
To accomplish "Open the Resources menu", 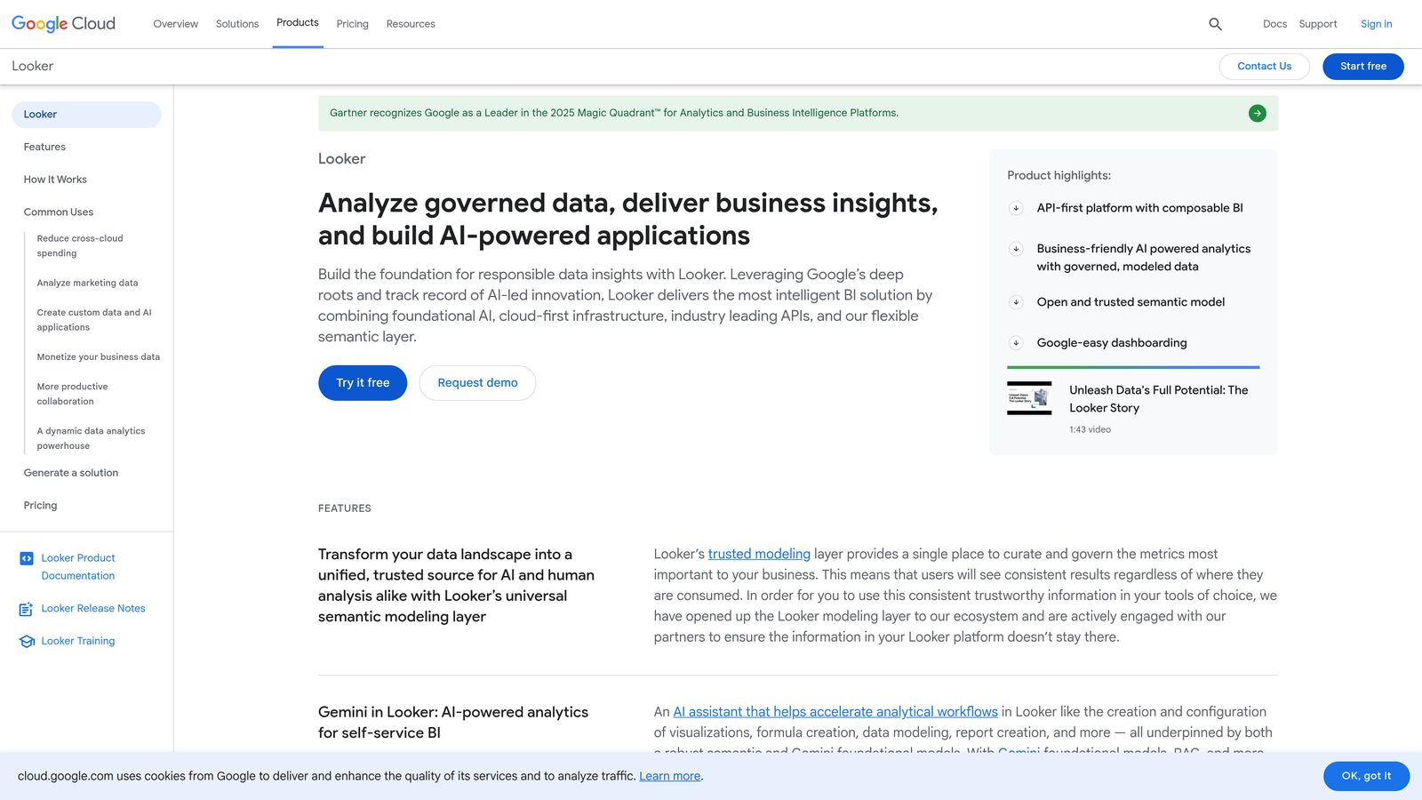I will pyautogui.click(x=411, y=24).
